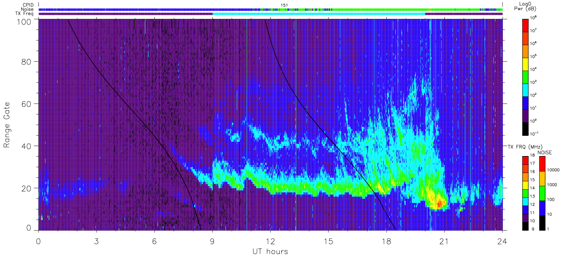Click the 24 tick label on UT hours axis
The width and height of the screenshot is (565, 261).
[502, 241]
